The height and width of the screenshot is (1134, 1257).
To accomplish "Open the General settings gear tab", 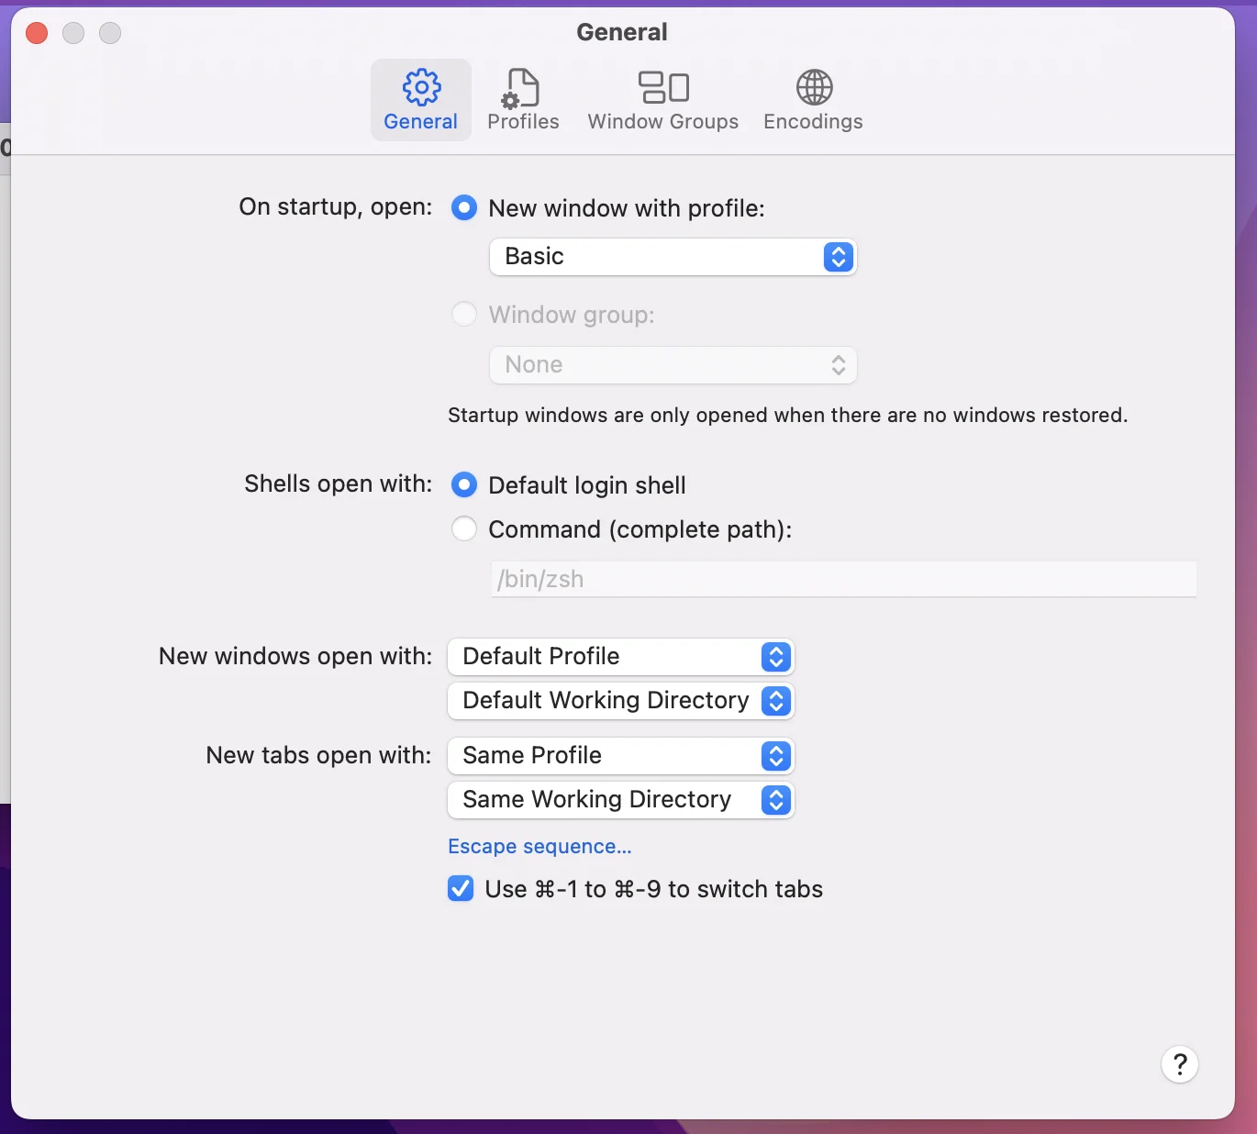I will [421, 100].
